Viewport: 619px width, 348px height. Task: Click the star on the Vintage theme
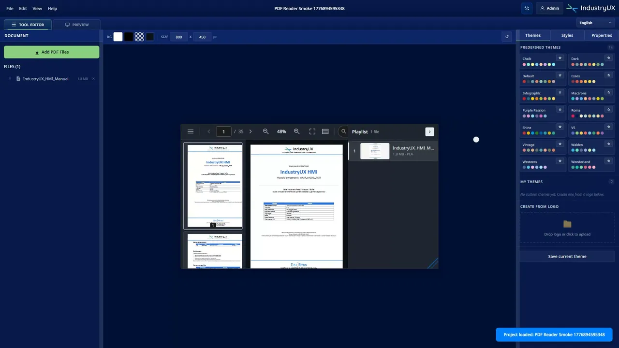coord(560,144)
